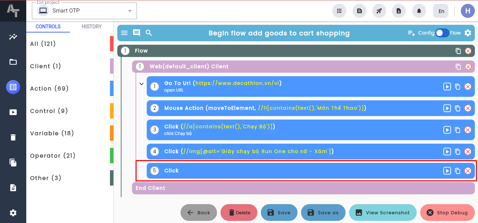Run the Go To Url step
The height and width of the screenshot is (223, 478).
(x=447, y=86)
